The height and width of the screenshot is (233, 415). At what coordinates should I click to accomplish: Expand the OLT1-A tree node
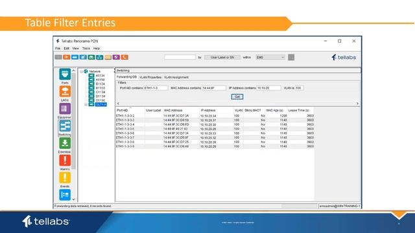coord(86,105)
